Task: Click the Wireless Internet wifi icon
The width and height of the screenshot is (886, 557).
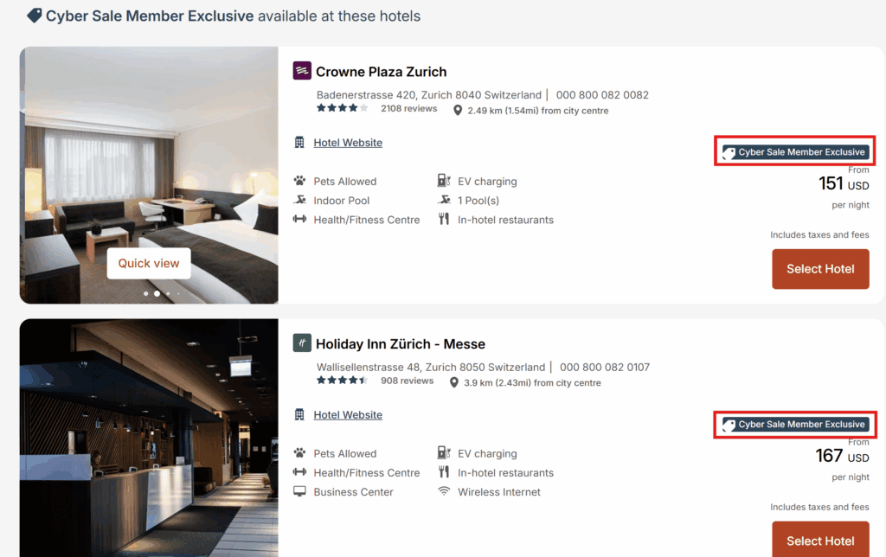Action: pos(445,491)
